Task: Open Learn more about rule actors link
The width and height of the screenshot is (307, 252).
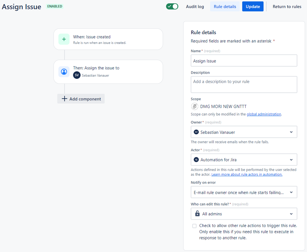Action: click(247, 174)
